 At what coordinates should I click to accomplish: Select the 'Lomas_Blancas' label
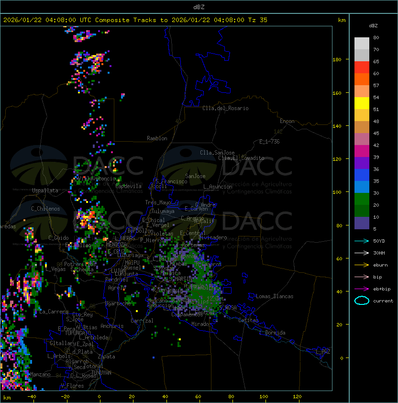pyautogui.click(x=275, y=296)
